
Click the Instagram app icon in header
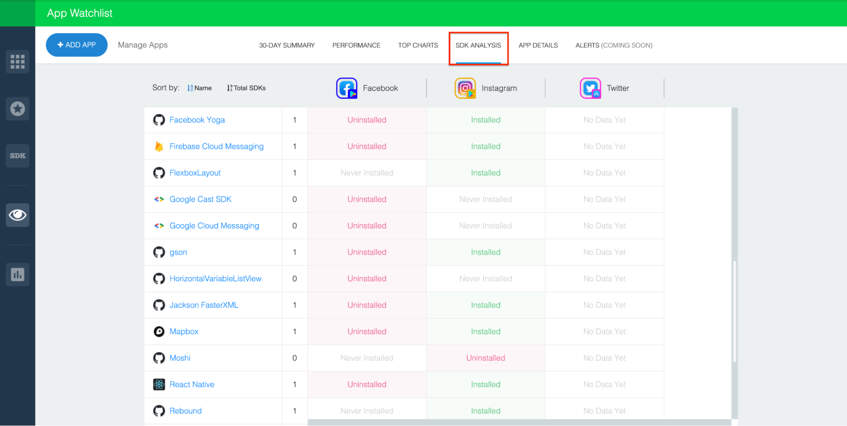[x=465, y=88]
